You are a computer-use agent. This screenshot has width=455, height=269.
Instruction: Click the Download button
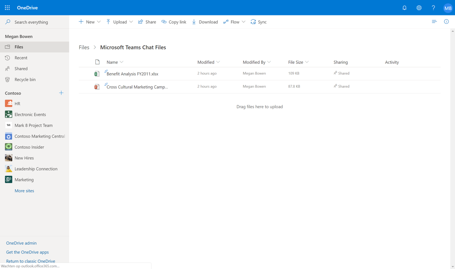(x=205, y=22)
